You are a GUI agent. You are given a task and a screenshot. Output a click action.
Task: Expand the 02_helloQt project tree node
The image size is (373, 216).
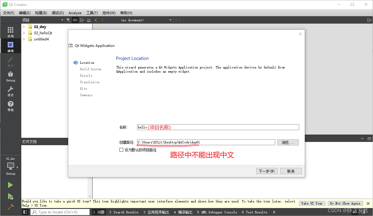click(x=24, y=33)
